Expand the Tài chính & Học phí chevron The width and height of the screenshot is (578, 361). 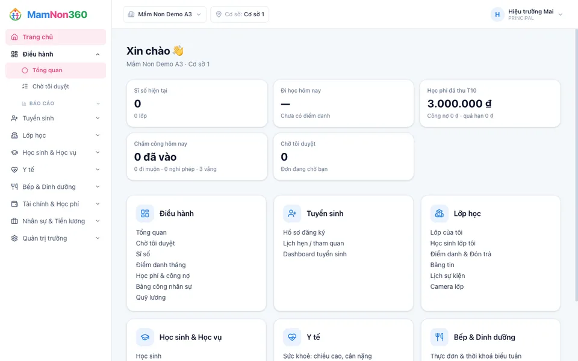coord(98,204)
